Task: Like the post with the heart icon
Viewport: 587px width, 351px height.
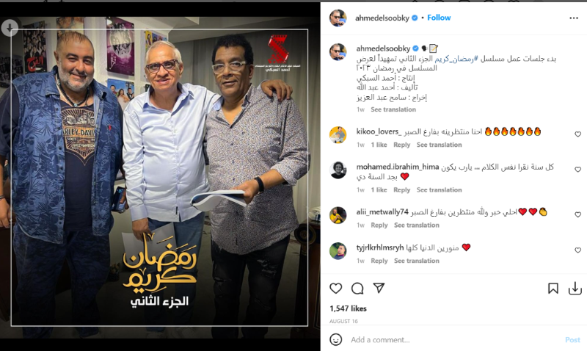Action: [x=336, y=288]
